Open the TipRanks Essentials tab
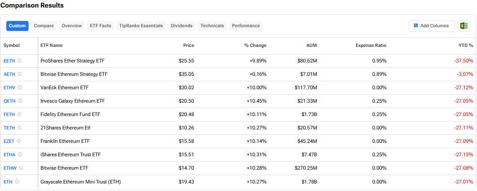This screenshot has width=477, height=191. (x=141, y=26)
